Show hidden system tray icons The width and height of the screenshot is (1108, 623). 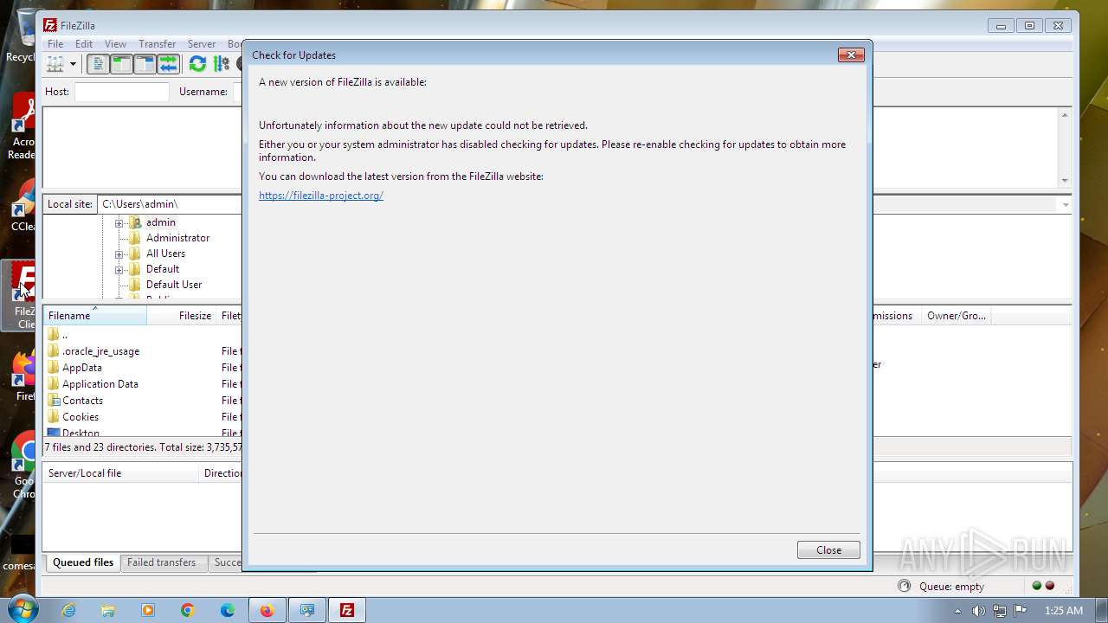tap(957, 611)
